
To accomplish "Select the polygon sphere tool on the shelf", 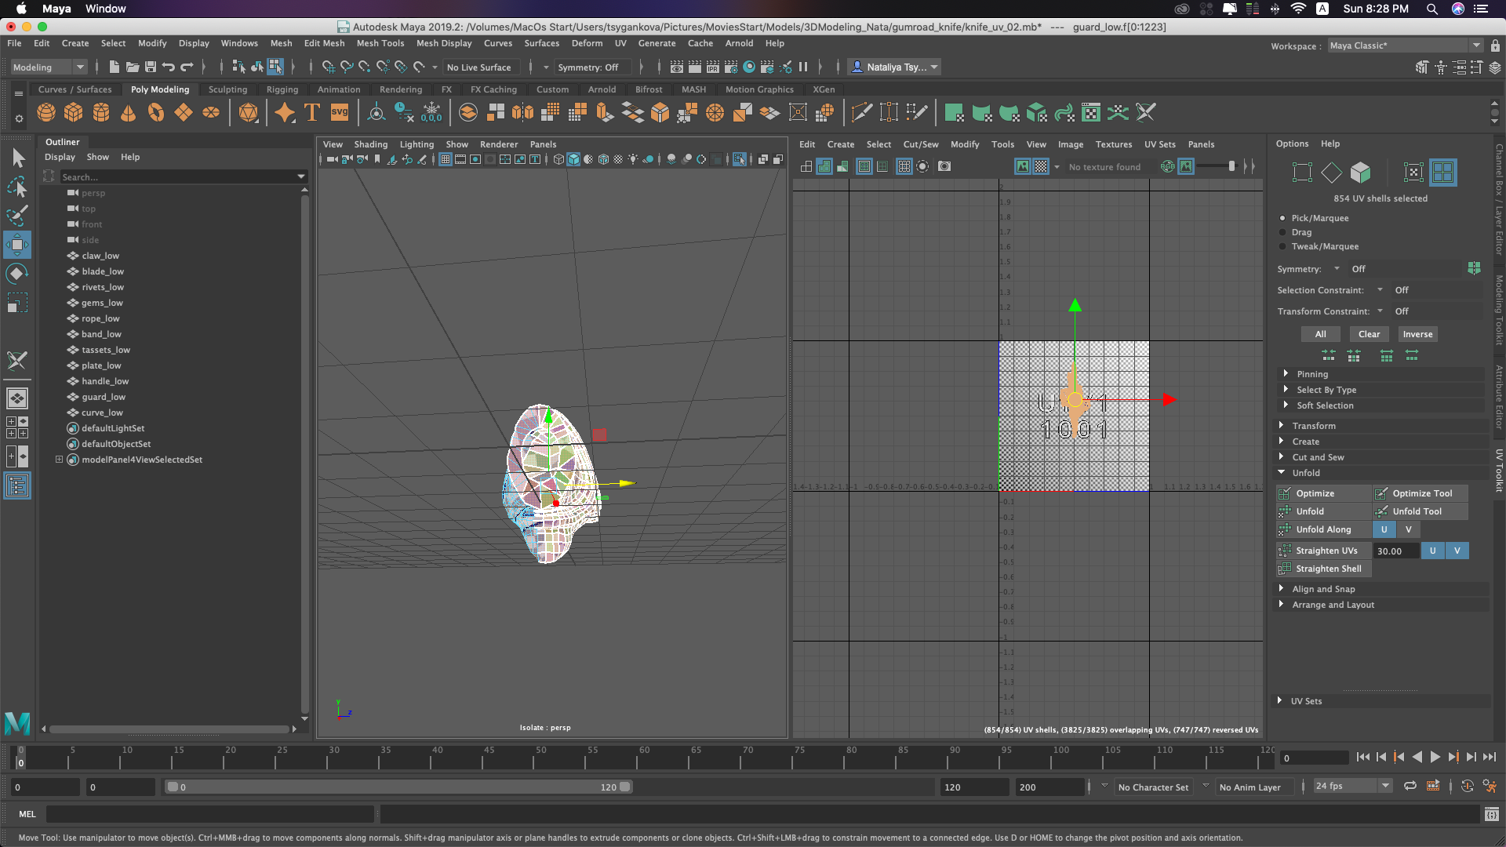I will point(45,112).
